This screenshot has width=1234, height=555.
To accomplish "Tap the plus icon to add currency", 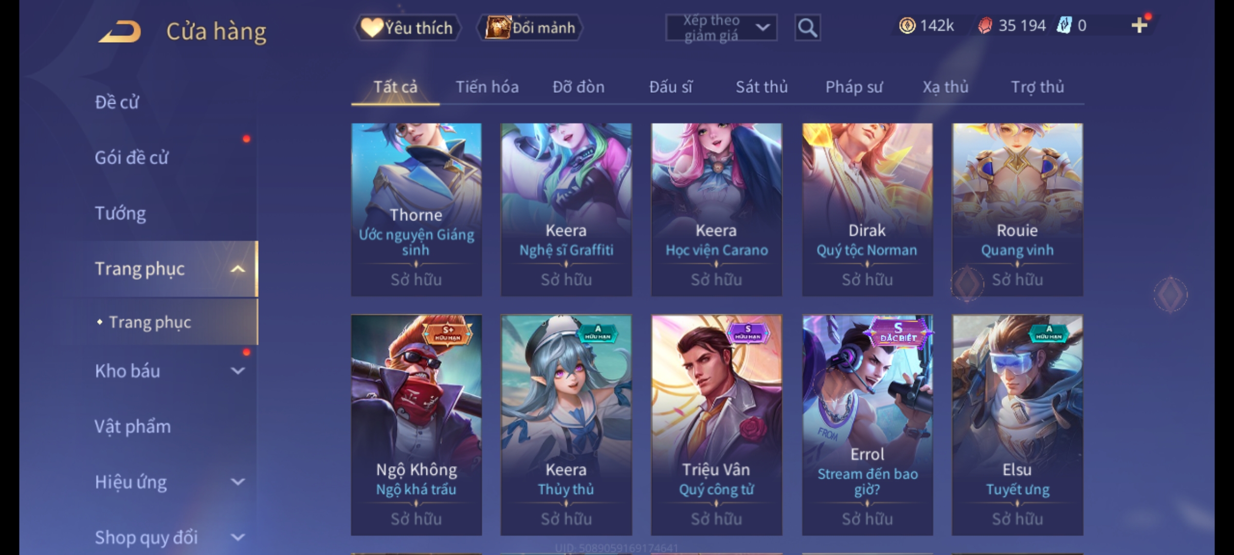I will 1139,25.
